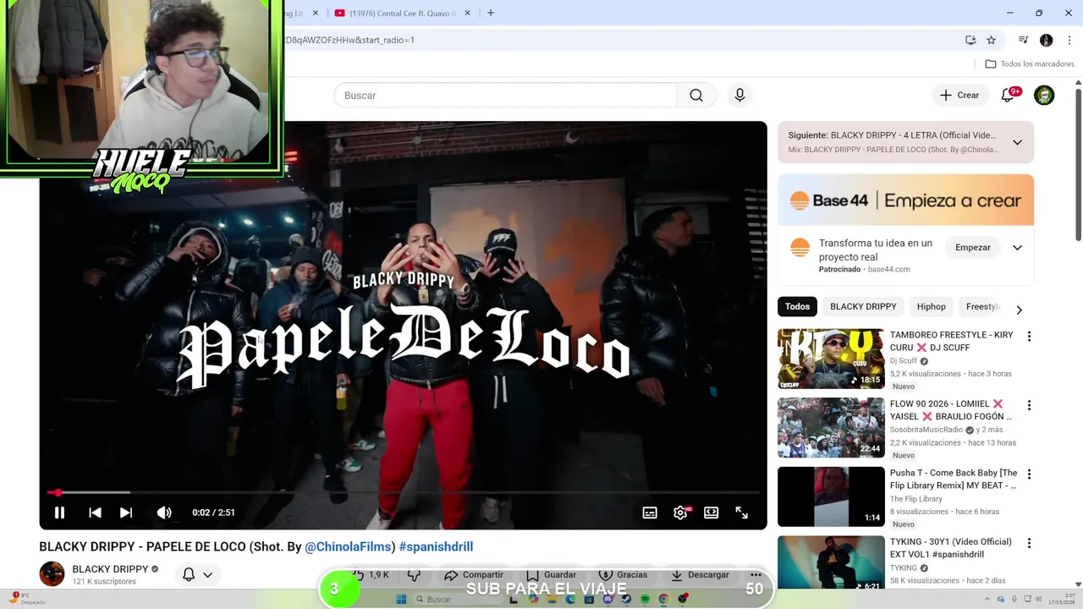Open Chrome three-dot menu
Image resolution: width=1083 pixels, height=609 pixels.
[x=1069, y=40]
